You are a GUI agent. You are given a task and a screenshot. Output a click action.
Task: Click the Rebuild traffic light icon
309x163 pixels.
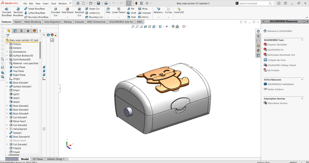tap(136, 3)
